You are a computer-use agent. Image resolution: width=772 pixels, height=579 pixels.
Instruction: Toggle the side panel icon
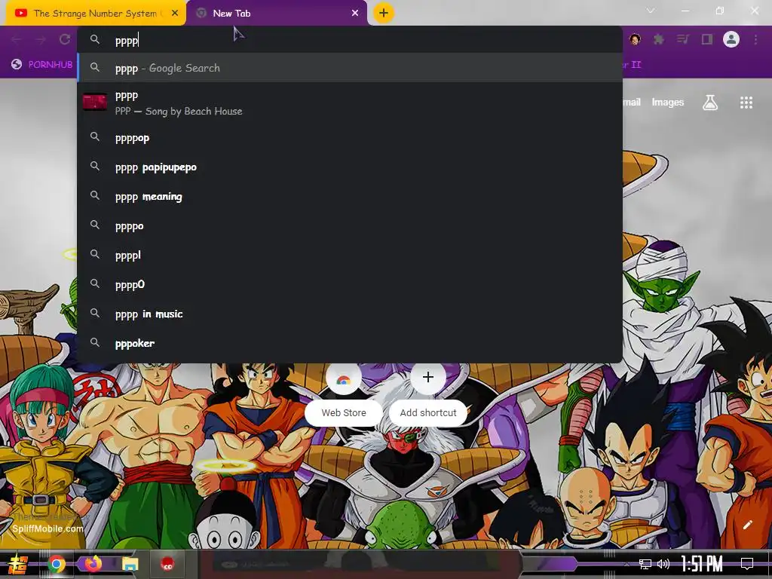[707, 39]
